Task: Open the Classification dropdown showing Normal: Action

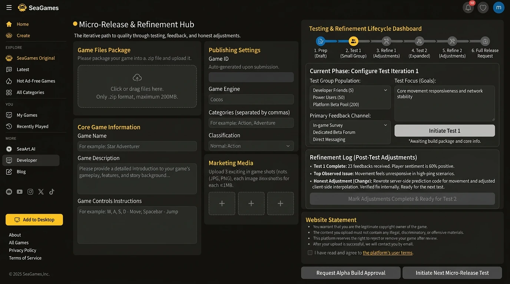Action: [x=251, y=146]
